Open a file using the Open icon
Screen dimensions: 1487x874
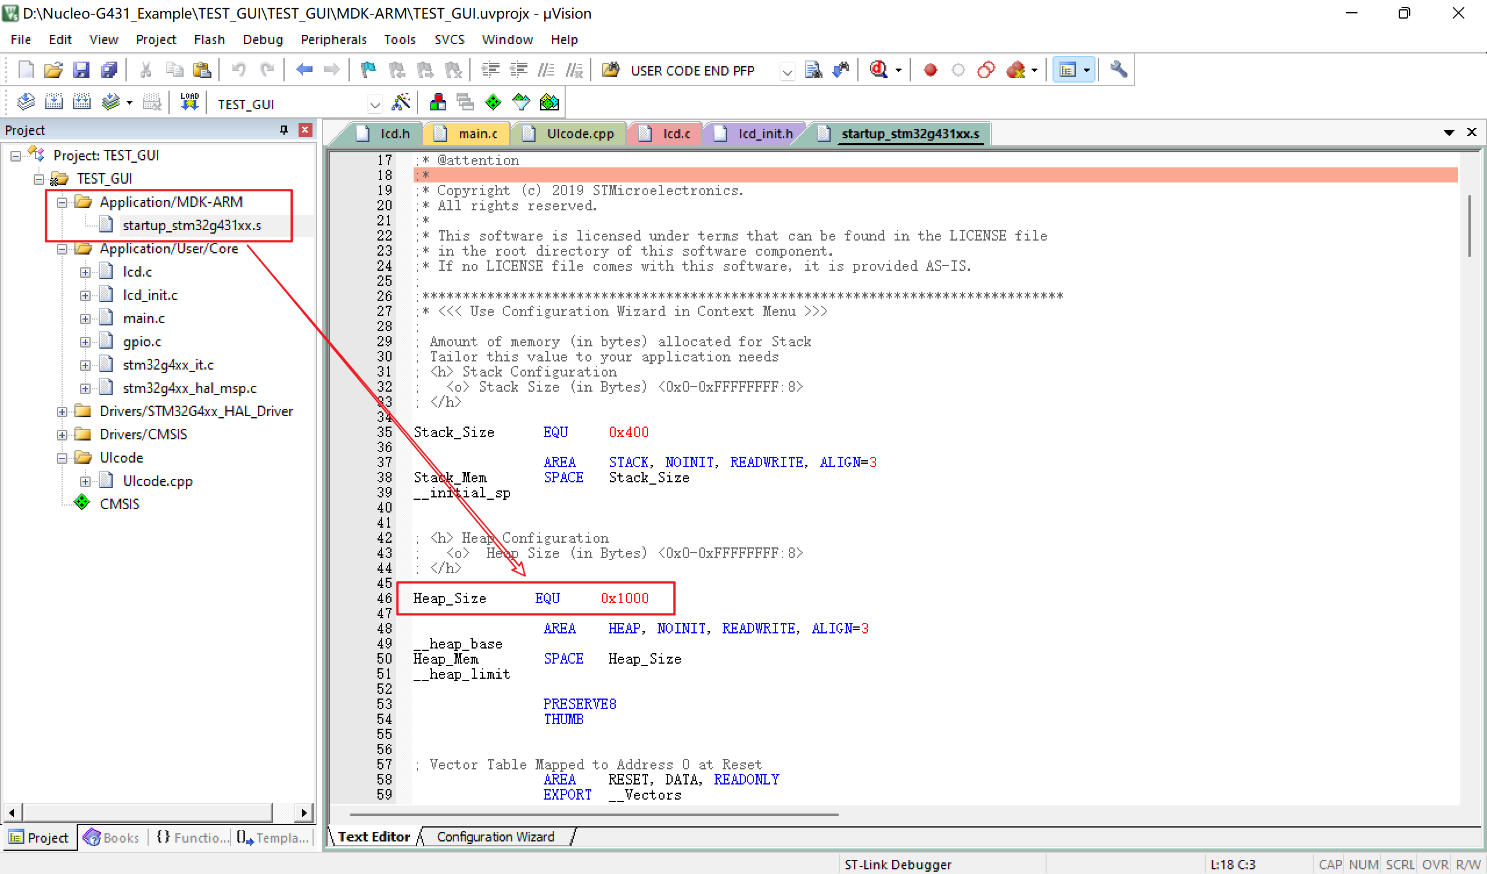[x=53, y=70]
